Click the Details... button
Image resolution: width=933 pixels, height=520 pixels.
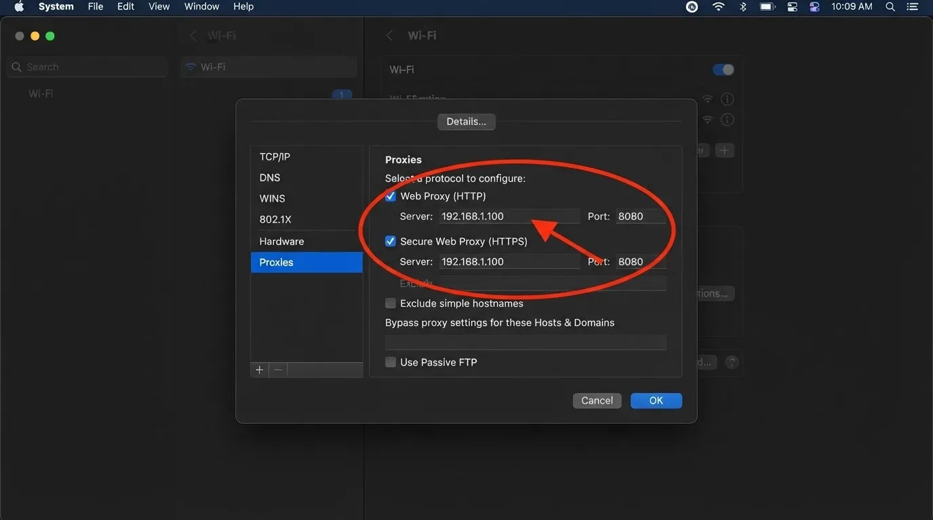tap(466, 122)
